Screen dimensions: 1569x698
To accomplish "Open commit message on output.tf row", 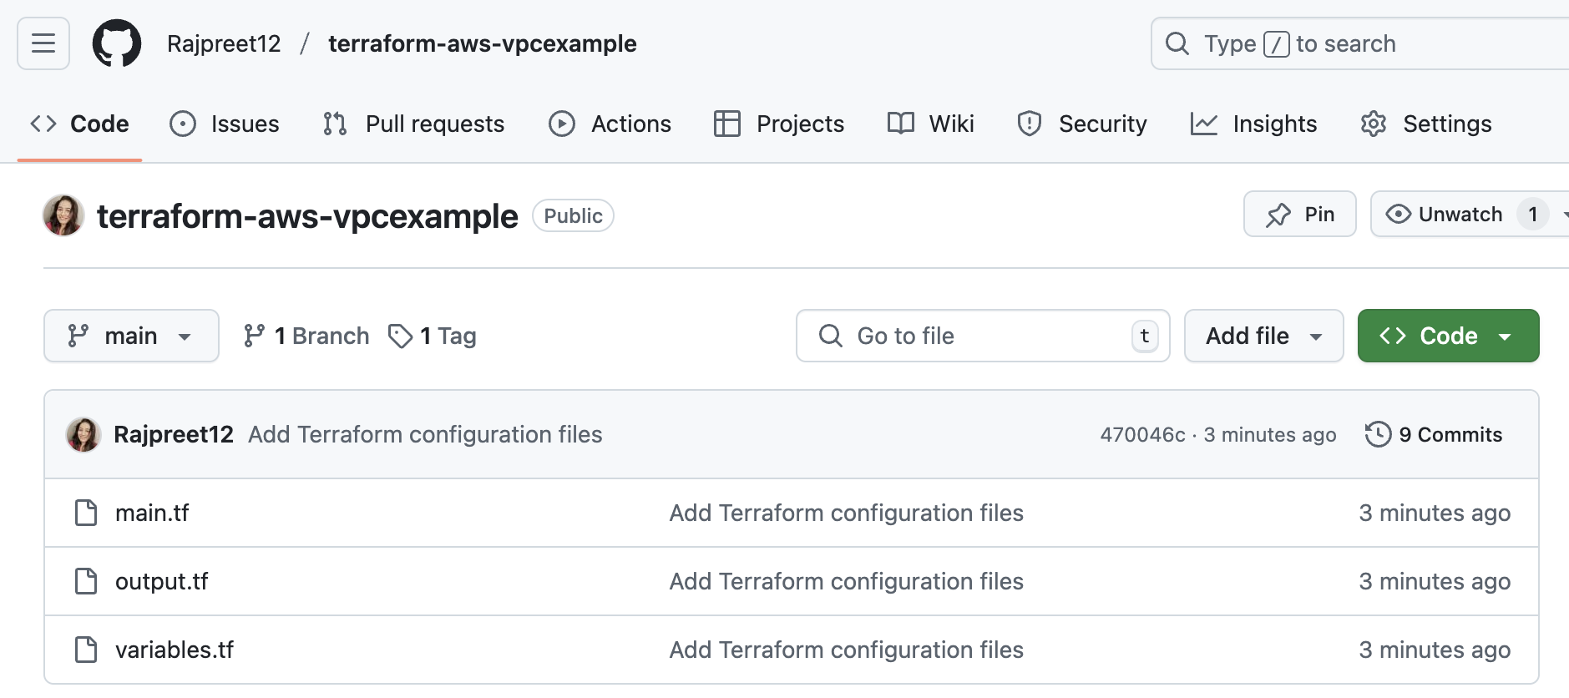I will coord(846,581).
